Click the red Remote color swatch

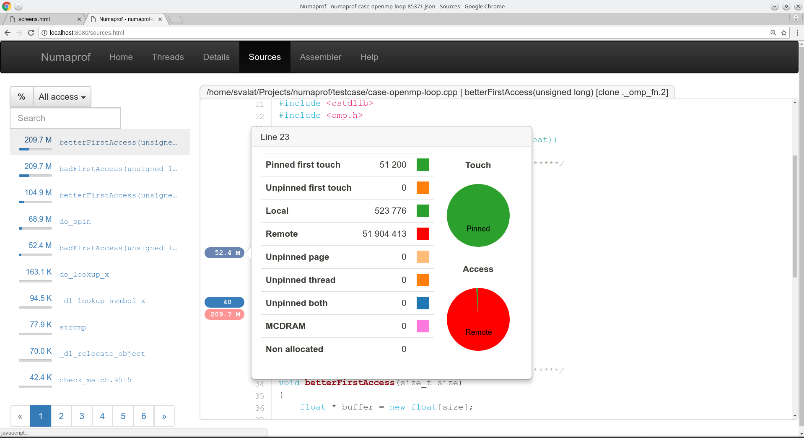click(x=423, y=234)
